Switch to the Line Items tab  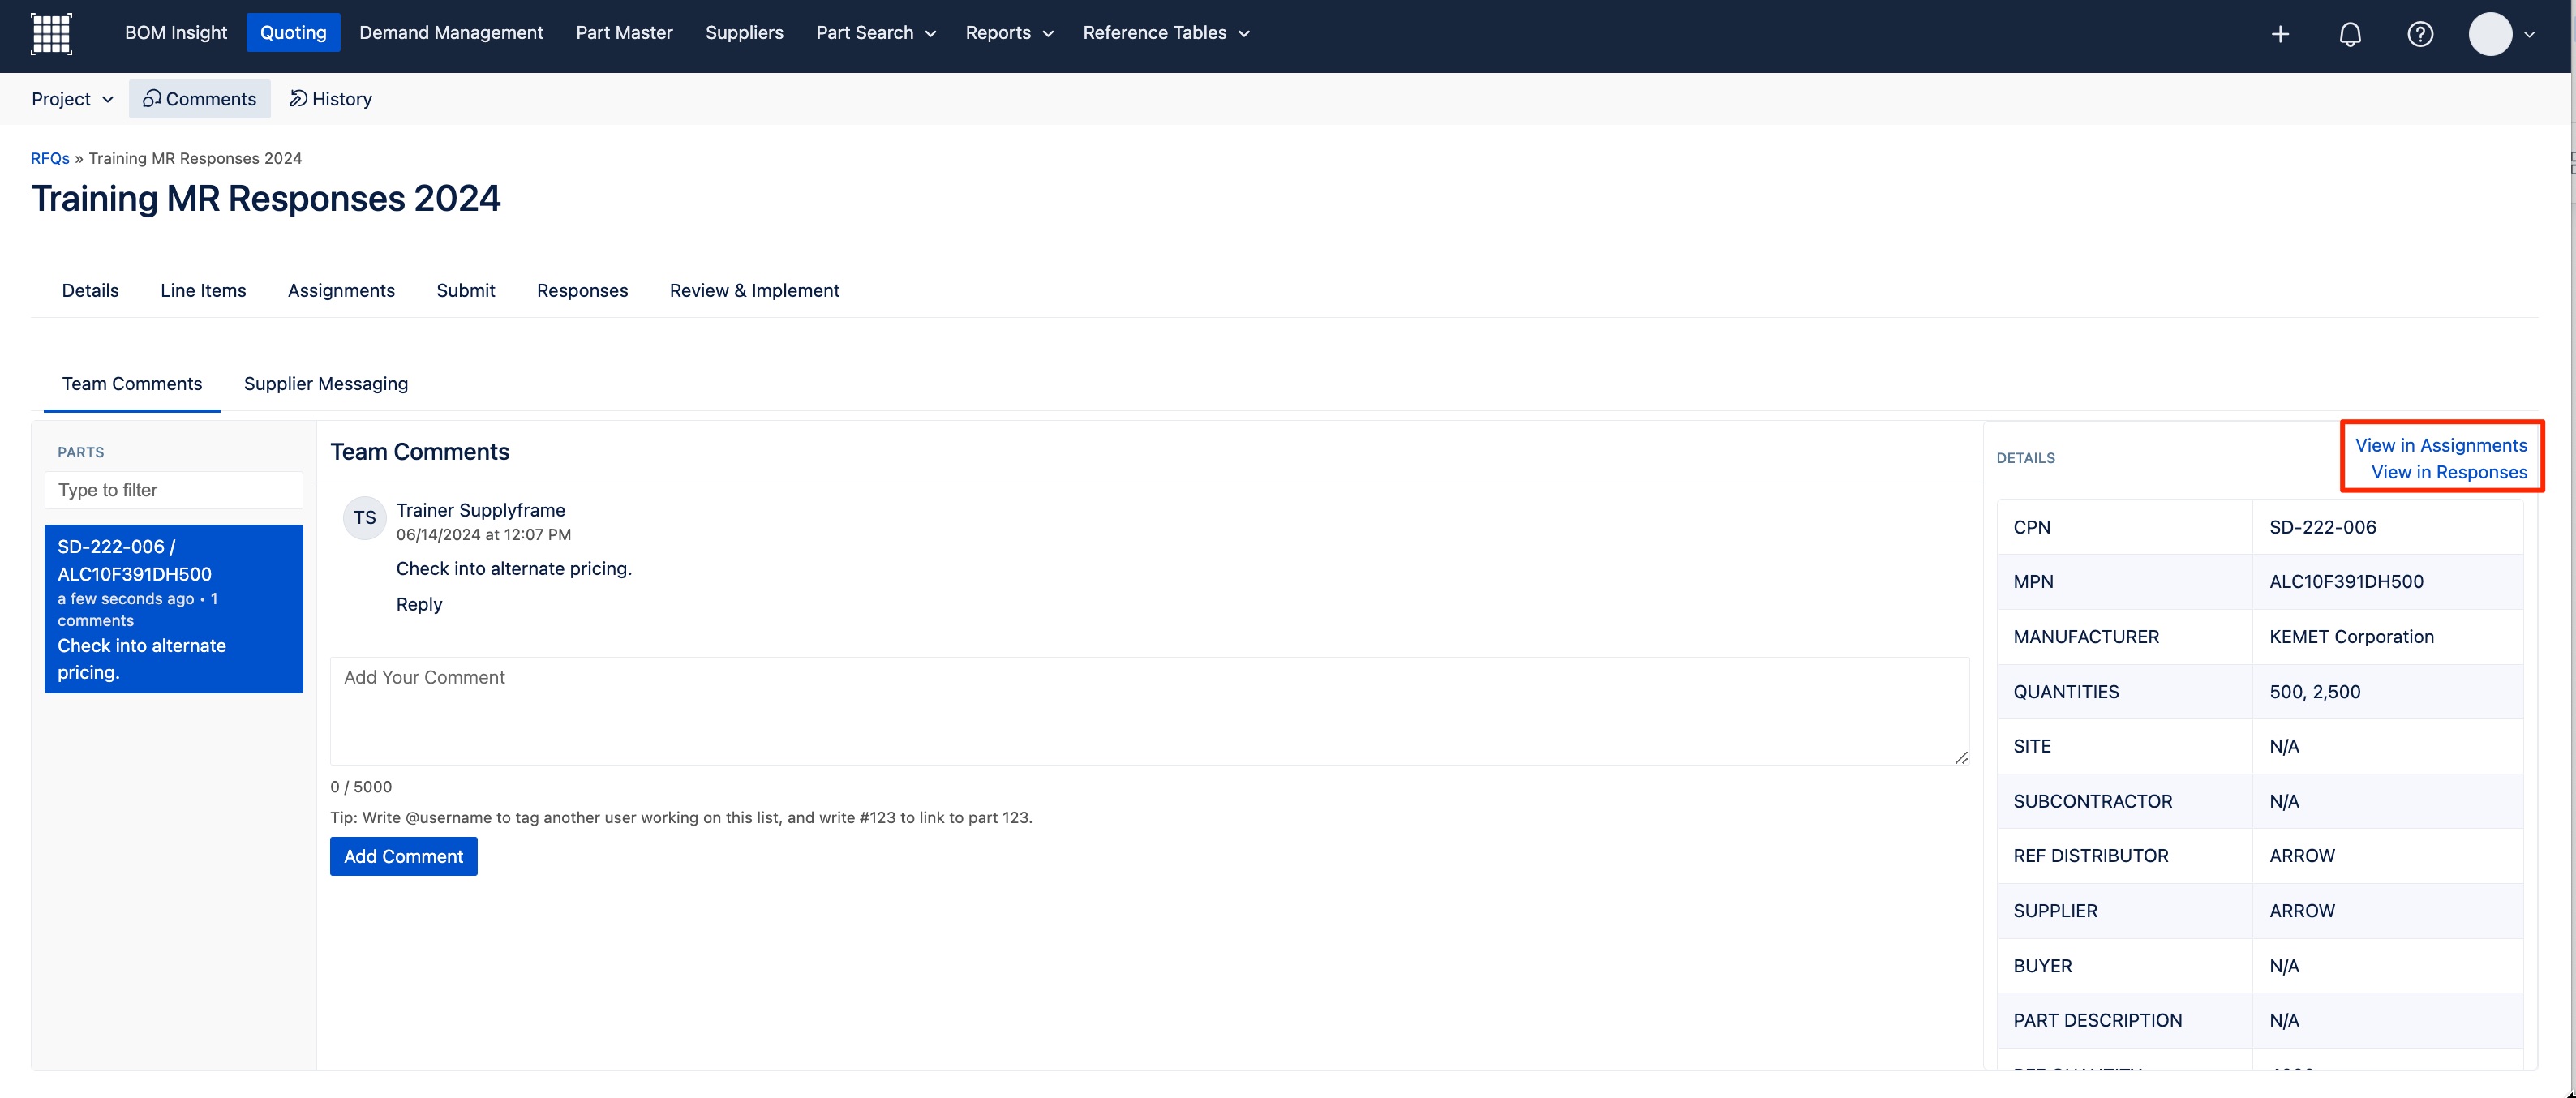203,290
